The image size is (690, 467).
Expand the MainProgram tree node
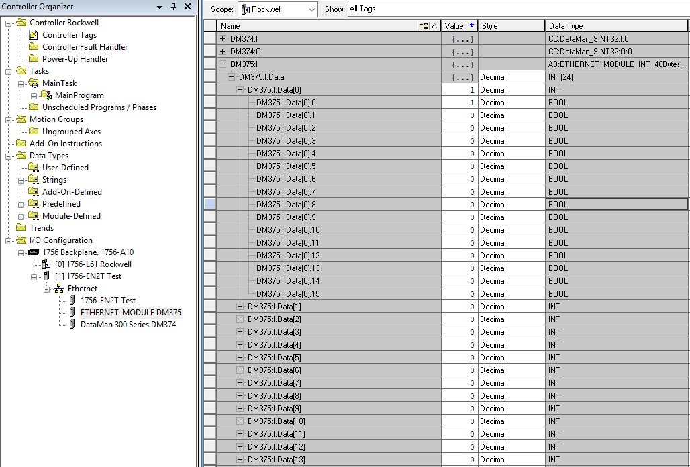[x=34, y=95]
